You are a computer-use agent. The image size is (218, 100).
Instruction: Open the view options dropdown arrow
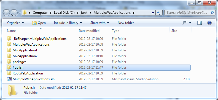pos(190,23)
